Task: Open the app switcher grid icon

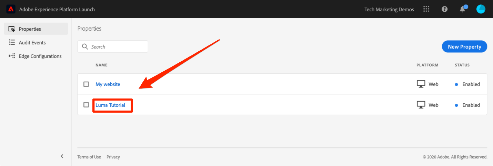Action: [426, 9]
